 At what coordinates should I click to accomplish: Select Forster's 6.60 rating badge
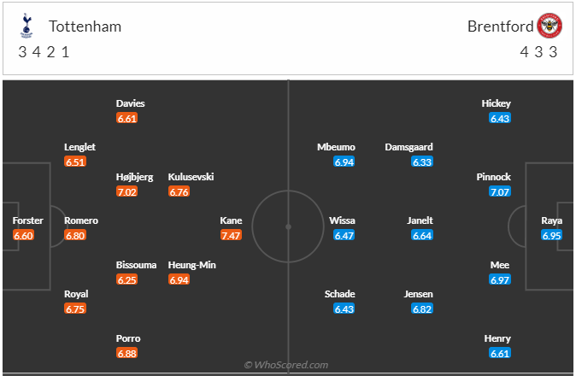coord(23,235)
